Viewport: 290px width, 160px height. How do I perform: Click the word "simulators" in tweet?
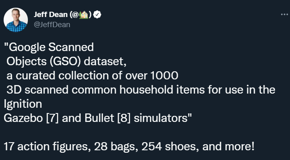[x=161, y=118]
